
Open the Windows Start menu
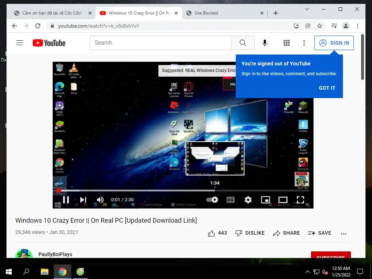[x=9, y=272]
